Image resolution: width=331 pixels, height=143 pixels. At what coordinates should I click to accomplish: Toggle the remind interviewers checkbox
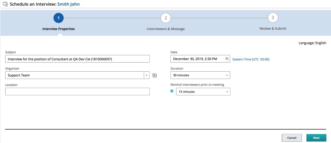(172, 91)
